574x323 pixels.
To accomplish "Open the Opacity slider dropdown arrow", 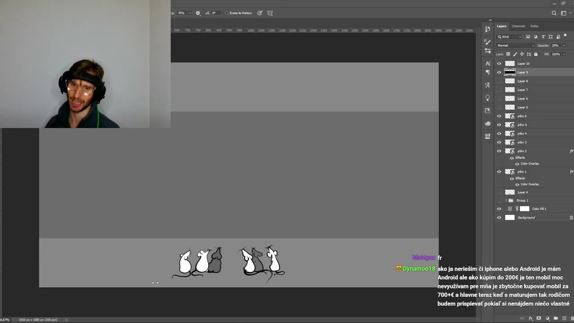I will [x=564, y=45].
